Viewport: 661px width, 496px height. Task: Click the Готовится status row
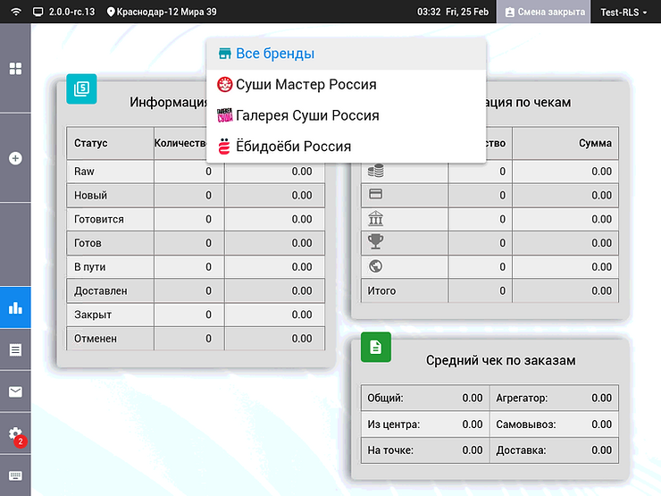(196, 219)
